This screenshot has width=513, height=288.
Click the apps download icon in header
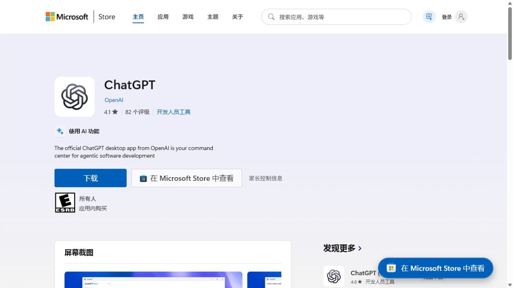point(429,17)
